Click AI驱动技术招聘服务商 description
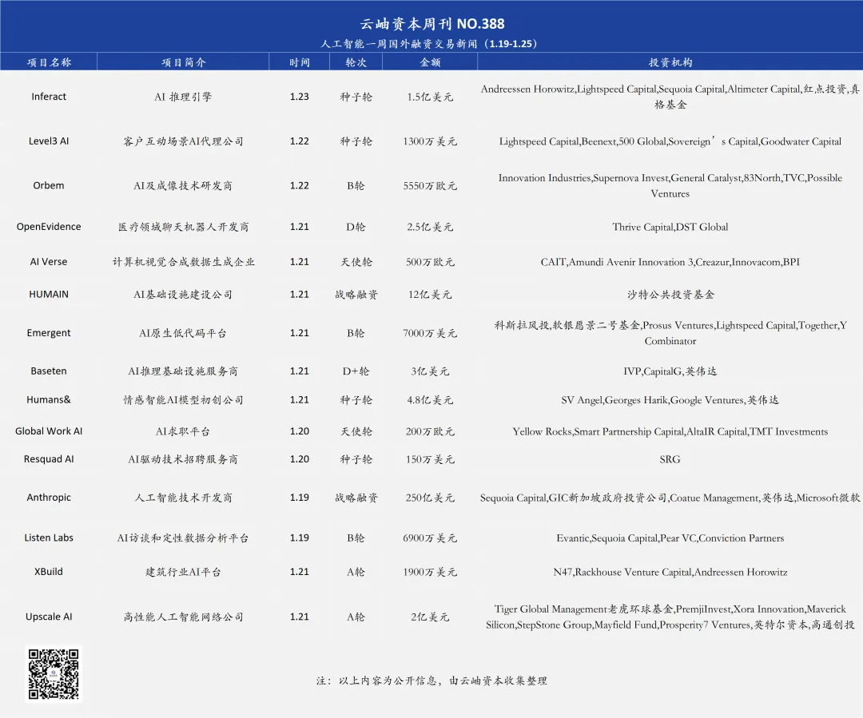 [183, 459]
